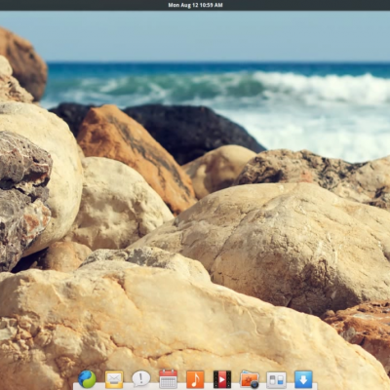The width and height of the screenshot is (390, 390).
Task: Open the blue download arrow app
Action: (x=303, y=379)
